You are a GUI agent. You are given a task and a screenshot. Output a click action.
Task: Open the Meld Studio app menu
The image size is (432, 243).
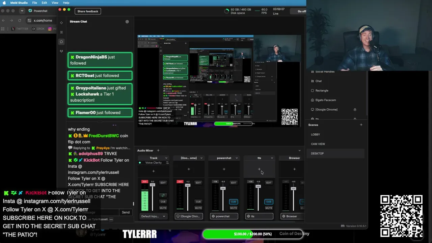tap(19, 3)
